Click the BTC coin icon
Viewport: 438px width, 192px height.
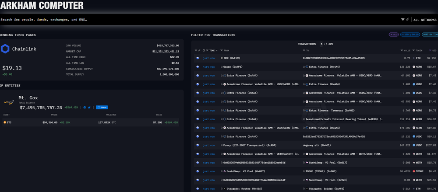tap(4, 122)
